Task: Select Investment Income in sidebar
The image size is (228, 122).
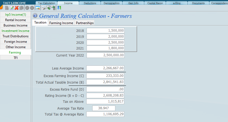Action: pos(15,31)
